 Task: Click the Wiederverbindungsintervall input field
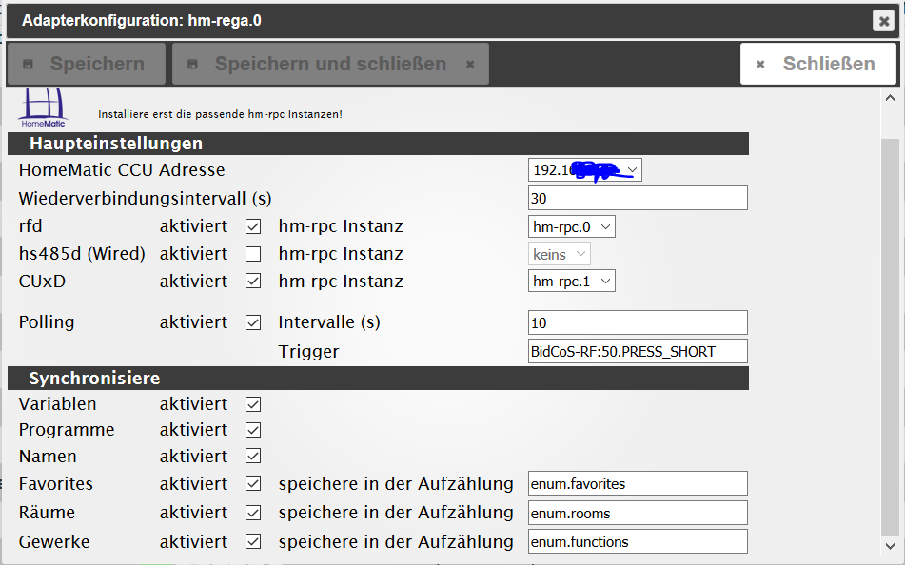pos(638,198)
